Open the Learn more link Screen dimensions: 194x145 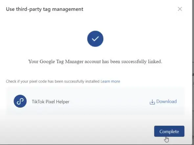pos(110,81)
